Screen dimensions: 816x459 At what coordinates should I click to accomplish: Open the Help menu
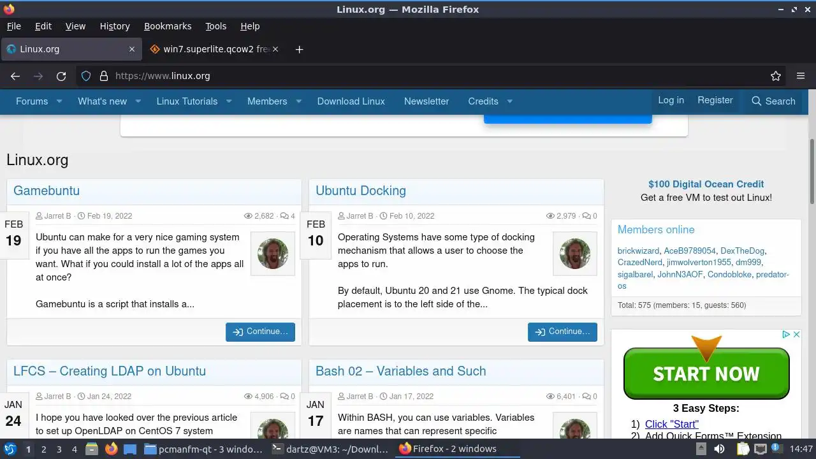click(250, 26)
